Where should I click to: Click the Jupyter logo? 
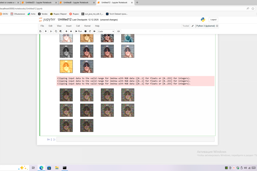point(47,19)
